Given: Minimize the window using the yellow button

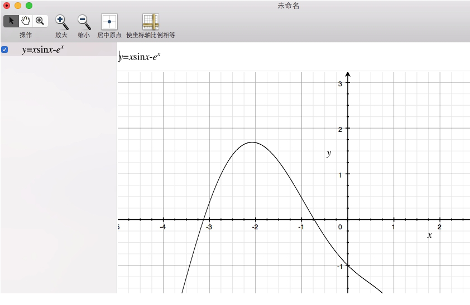Looking at the screenshot, I should [x=18, y=6].
